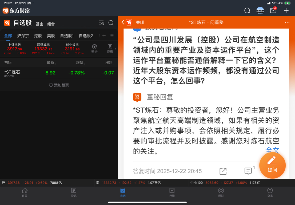
Task: Tap 关闭 to close the panel
Action: pos(140,23)
